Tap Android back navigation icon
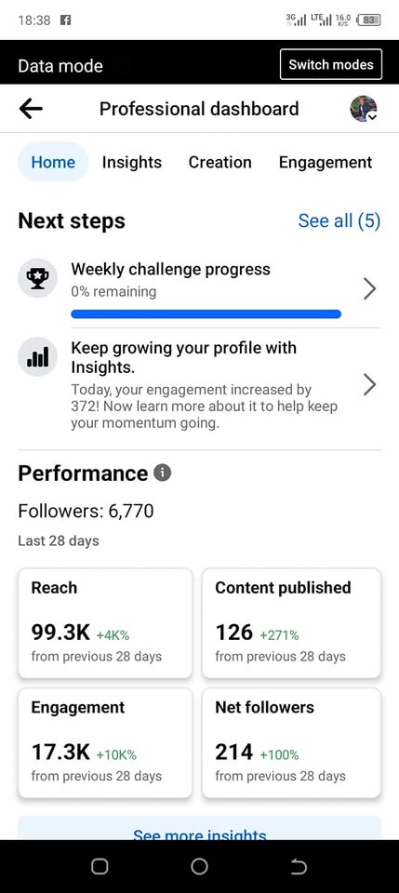This screenshot has height=893, width=399. pos(299,866)
